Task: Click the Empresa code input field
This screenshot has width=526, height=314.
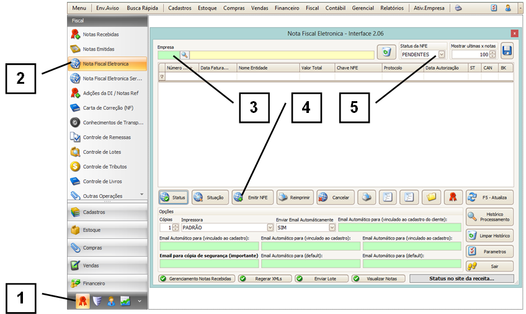Action: point(168,55)
